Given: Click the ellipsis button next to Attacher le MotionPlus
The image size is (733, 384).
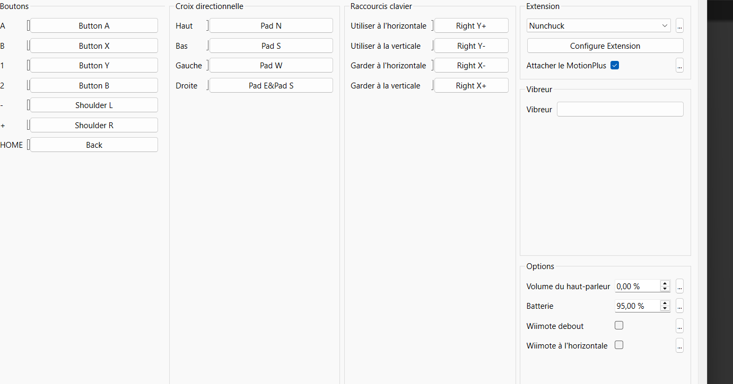Looking at the screenshot, I should 679,66.
